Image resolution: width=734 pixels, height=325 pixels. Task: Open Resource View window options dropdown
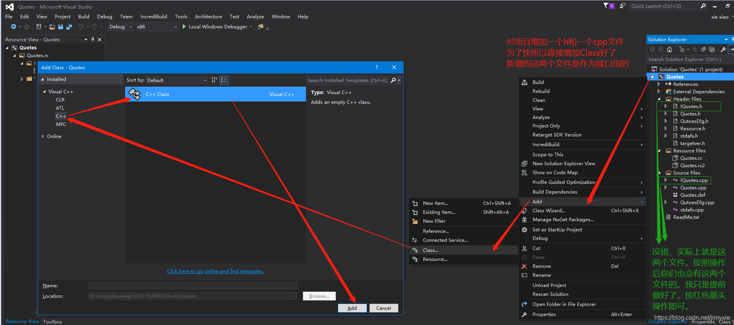point(86,40)
